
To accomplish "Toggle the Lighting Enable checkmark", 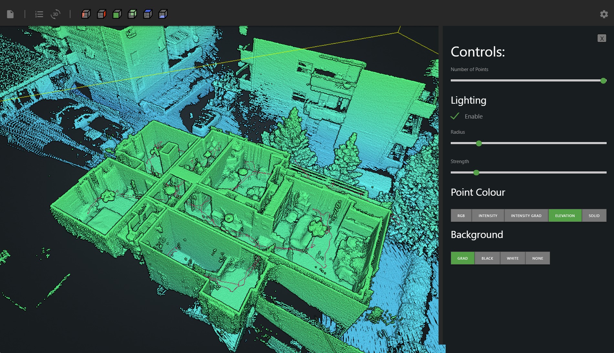I will pyautogui.click(x=455, y=116).
